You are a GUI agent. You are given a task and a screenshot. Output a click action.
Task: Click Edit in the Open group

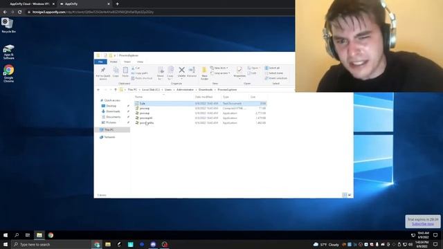[x=252, y=73]
